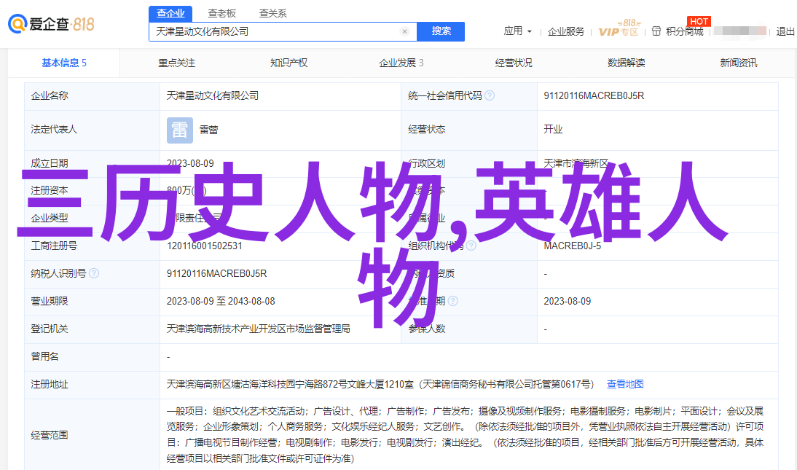Viewport: 797px width, 470px height.
Task: Open the 经营状况 tab
Action: 514,63
